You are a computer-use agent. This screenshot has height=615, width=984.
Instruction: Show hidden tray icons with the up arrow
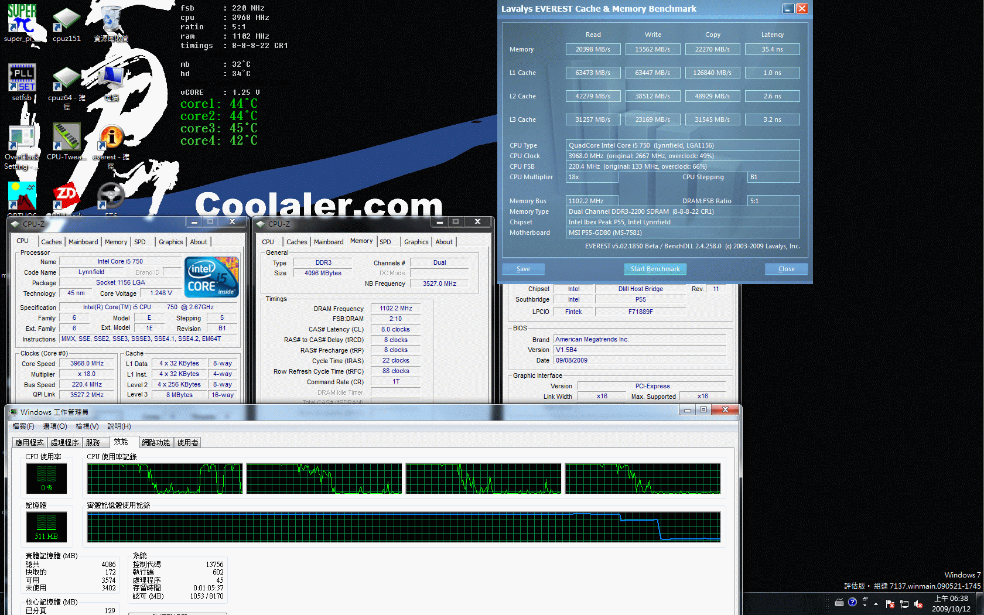(876, 604)
